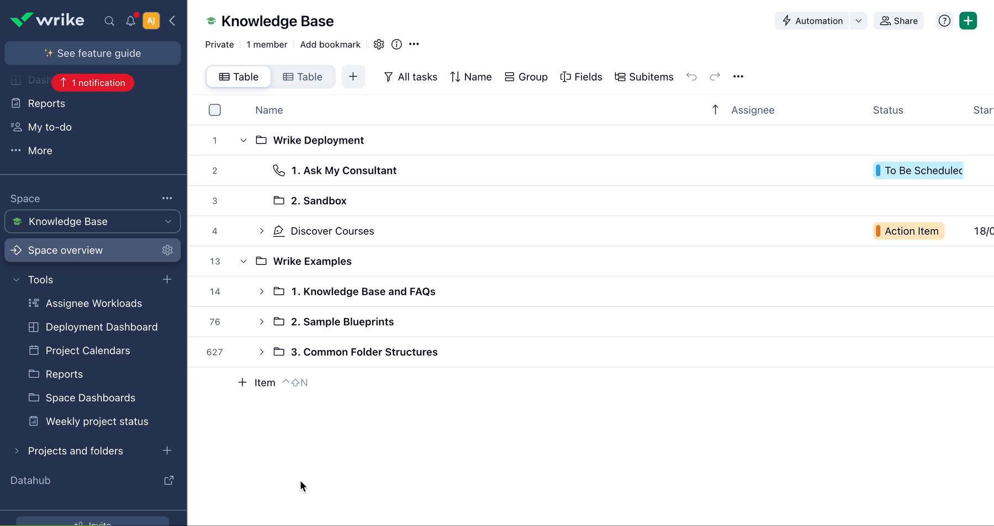Viewport: 994px width, 526px height.
Task: Click the undo arrow in toolbar
Action: click(x=691, y=77)
